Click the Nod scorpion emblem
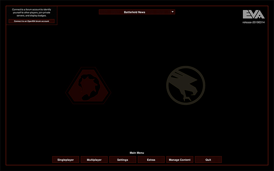This screenshot has height=171, width=274. [x=88, y=85]
